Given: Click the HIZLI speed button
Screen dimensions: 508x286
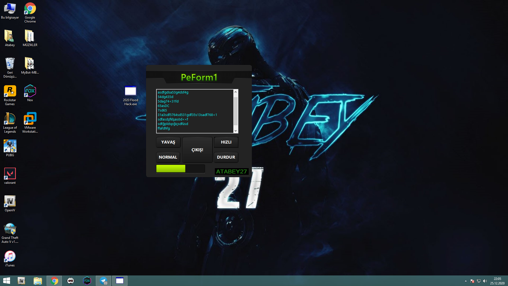Looking at the screenshot, I should tap(226, 142).
